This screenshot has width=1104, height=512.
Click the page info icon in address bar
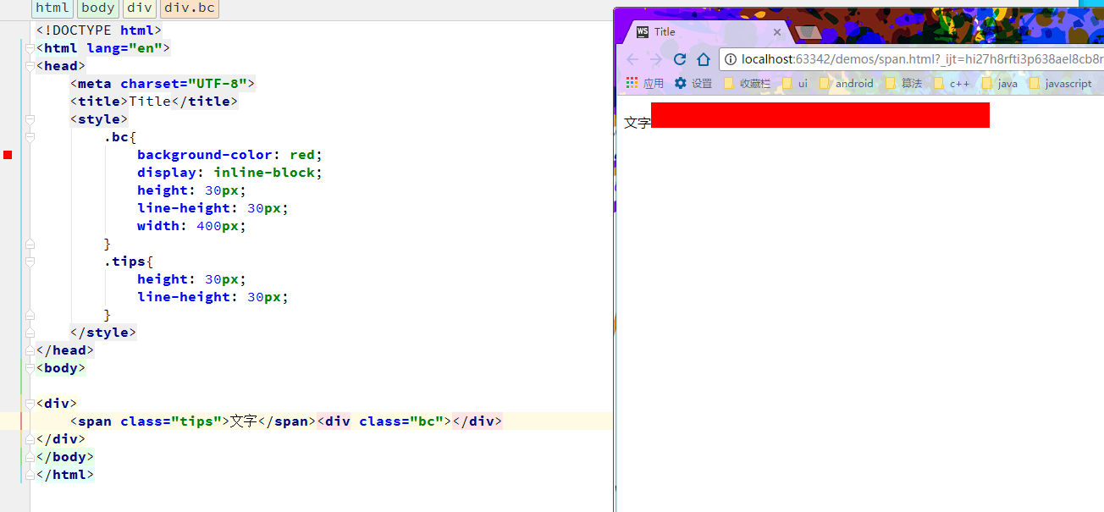[731, 60]
